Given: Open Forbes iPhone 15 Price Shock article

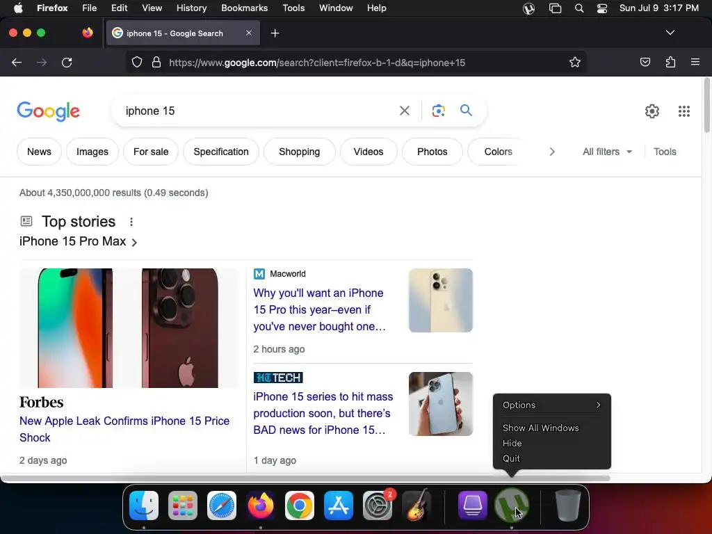Looking at the screenshot, I should tap(124, 429).
